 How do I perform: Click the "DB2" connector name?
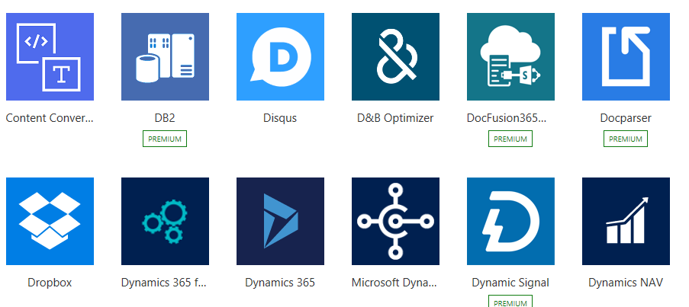point(166,118)
